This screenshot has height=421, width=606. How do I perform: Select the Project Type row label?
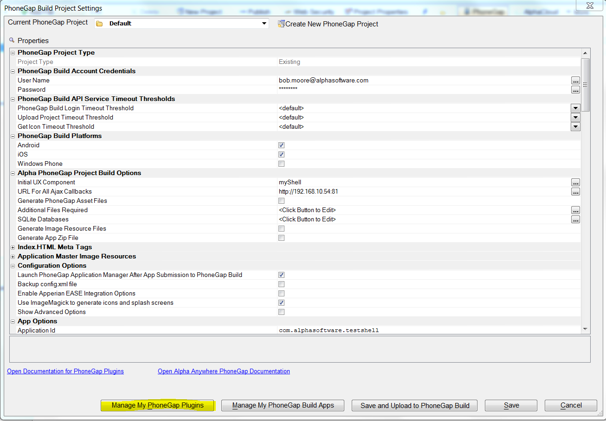pos(35,62)
